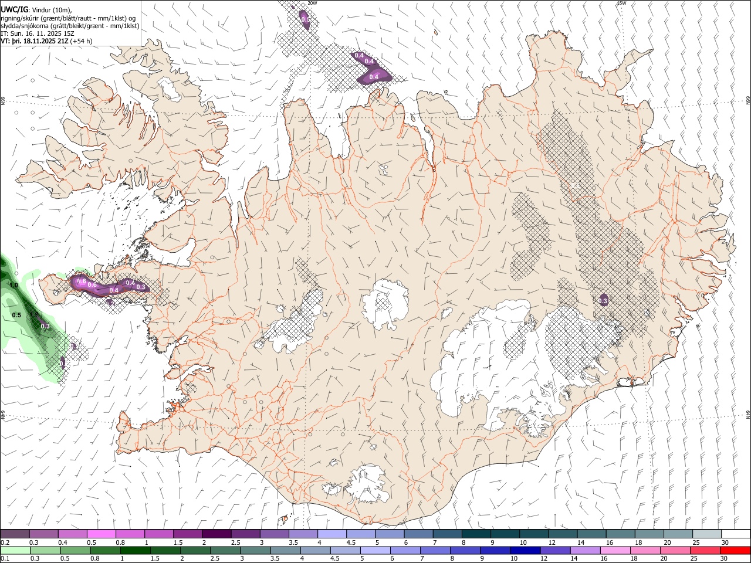Select the 0.8 swatch in lower rain scale
The image size is (751, 563).
point(105,550)
